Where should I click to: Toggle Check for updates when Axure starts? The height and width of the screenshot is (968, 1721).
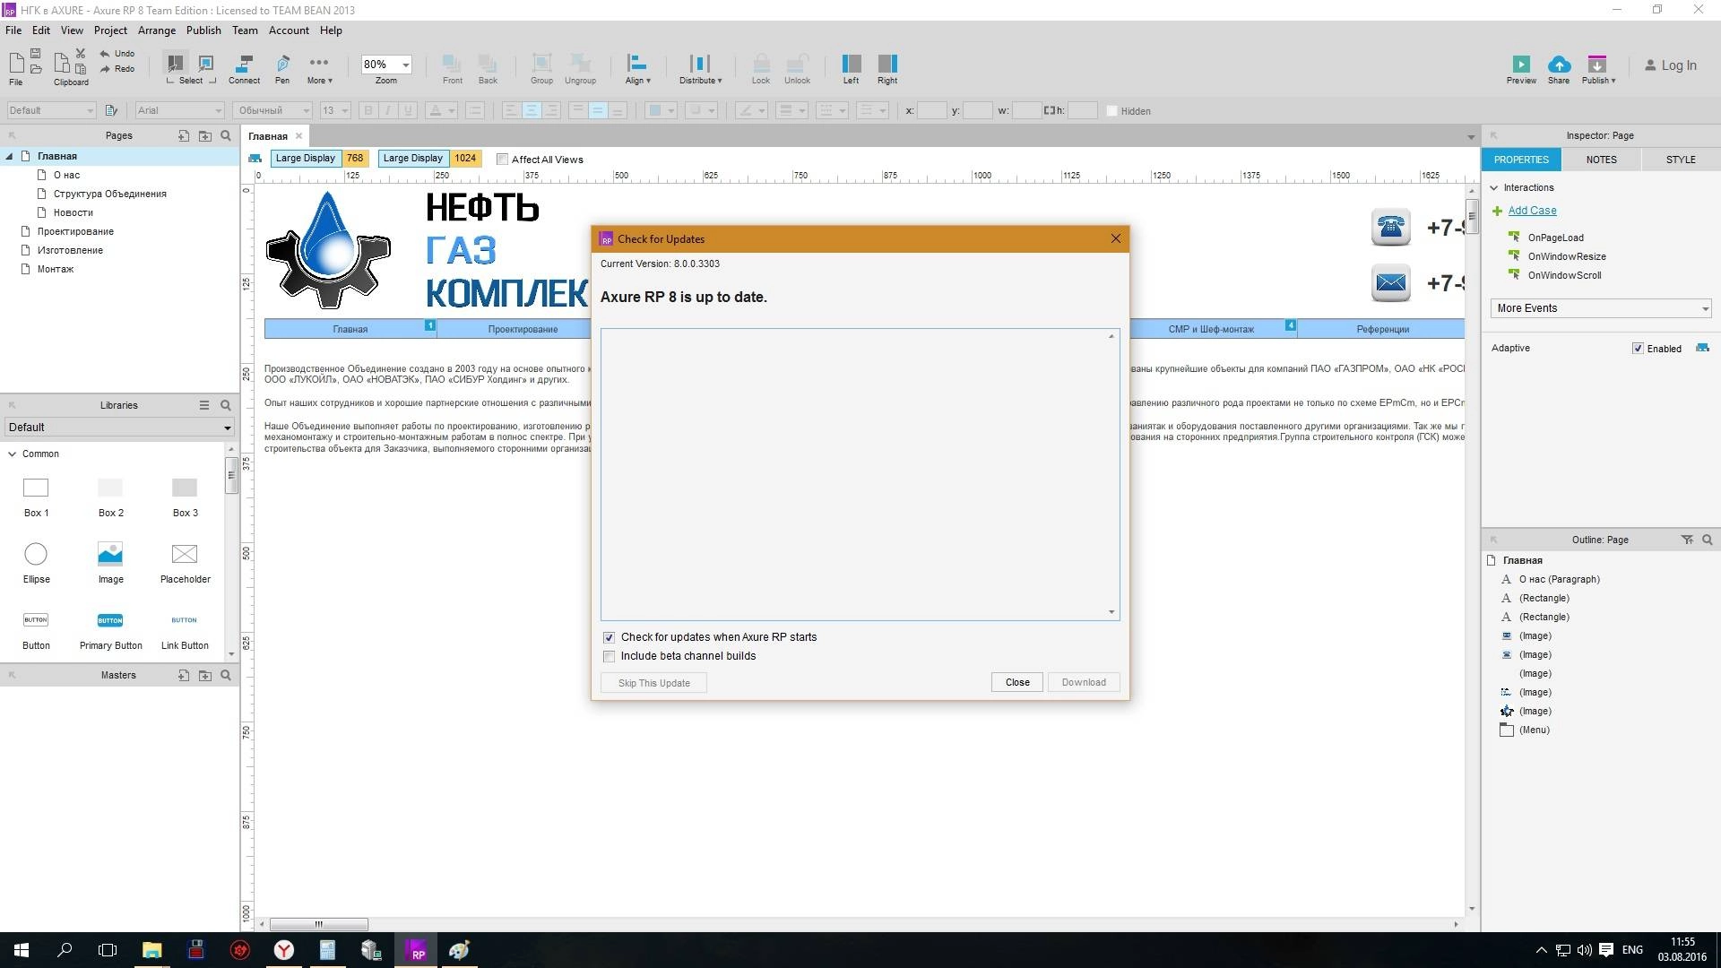[610, 637]
